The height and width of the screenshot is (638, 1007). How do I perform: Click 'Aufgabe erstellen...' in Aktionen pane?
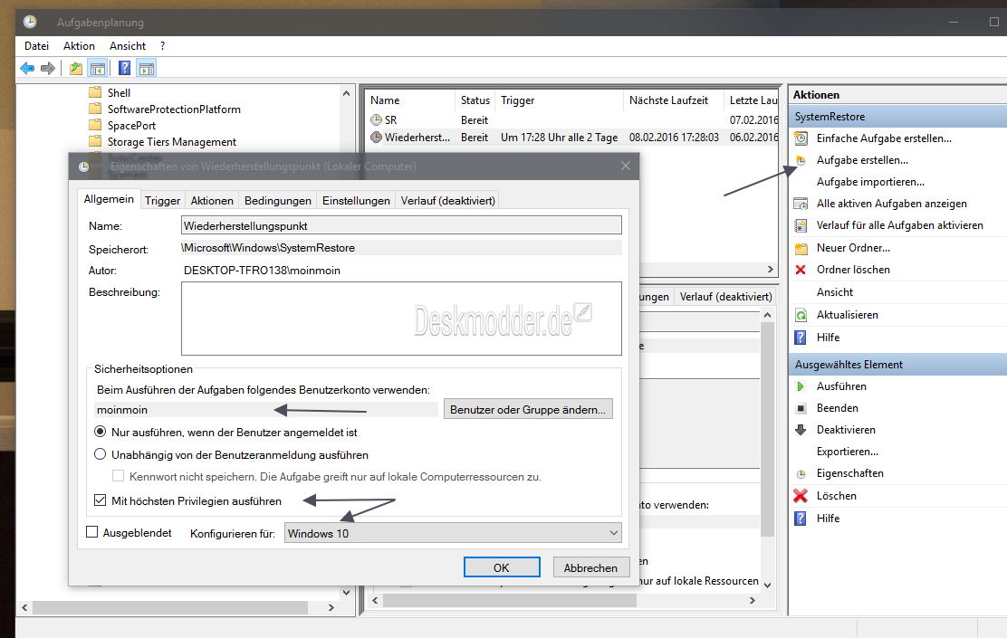click(x=862, y=160)
